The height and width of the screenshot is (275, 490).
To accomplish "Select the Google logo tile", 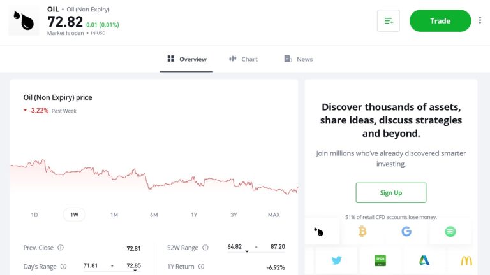I will point(406,232).
